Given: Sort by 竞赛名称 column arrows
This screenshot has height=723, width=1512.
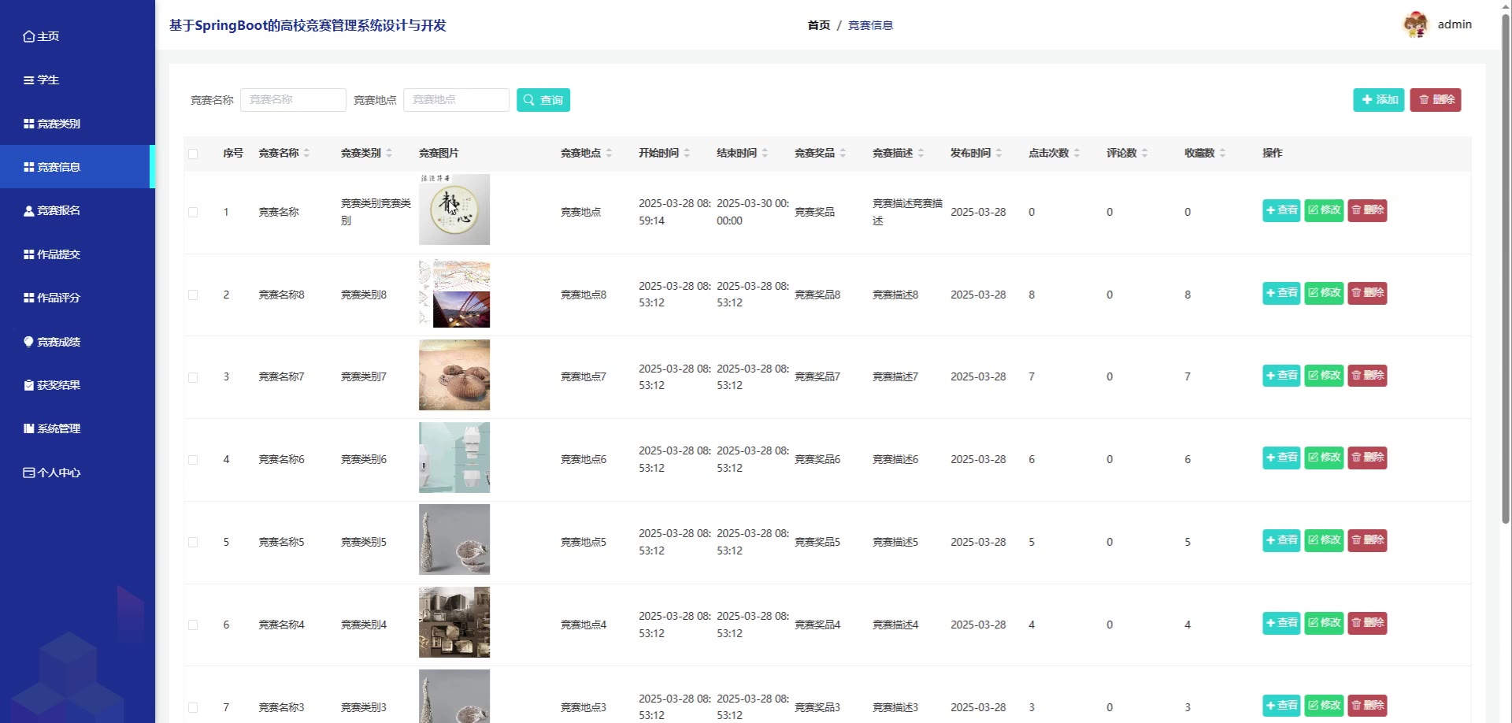Looking at the screenshot, I should click(306, 153).
